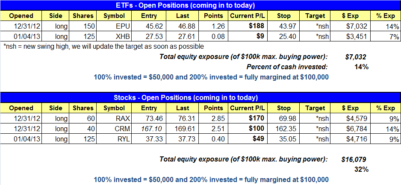The width and height of the screenshot is (401, 185).
Task: Select the RYL shares cell 125
Action: pos(83,139)
